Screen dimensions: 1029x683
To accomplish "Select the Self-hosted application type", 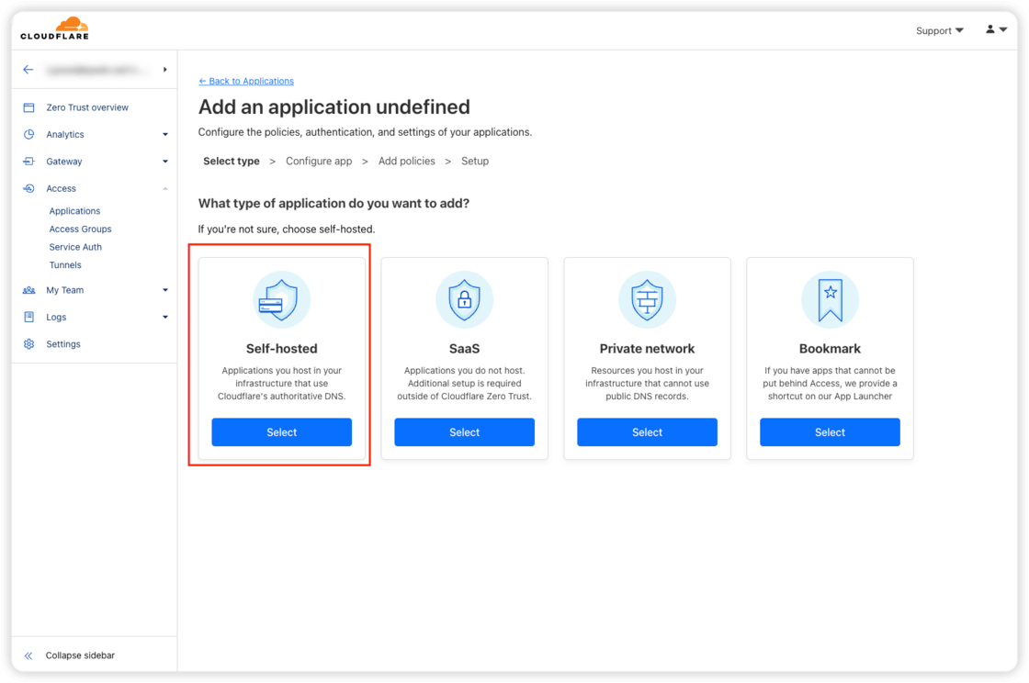I will coord(281,432).
